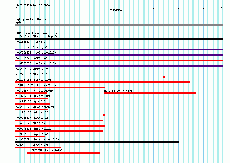Click the gray 7p14.3 cytogenetic band bar

(119, 25)
